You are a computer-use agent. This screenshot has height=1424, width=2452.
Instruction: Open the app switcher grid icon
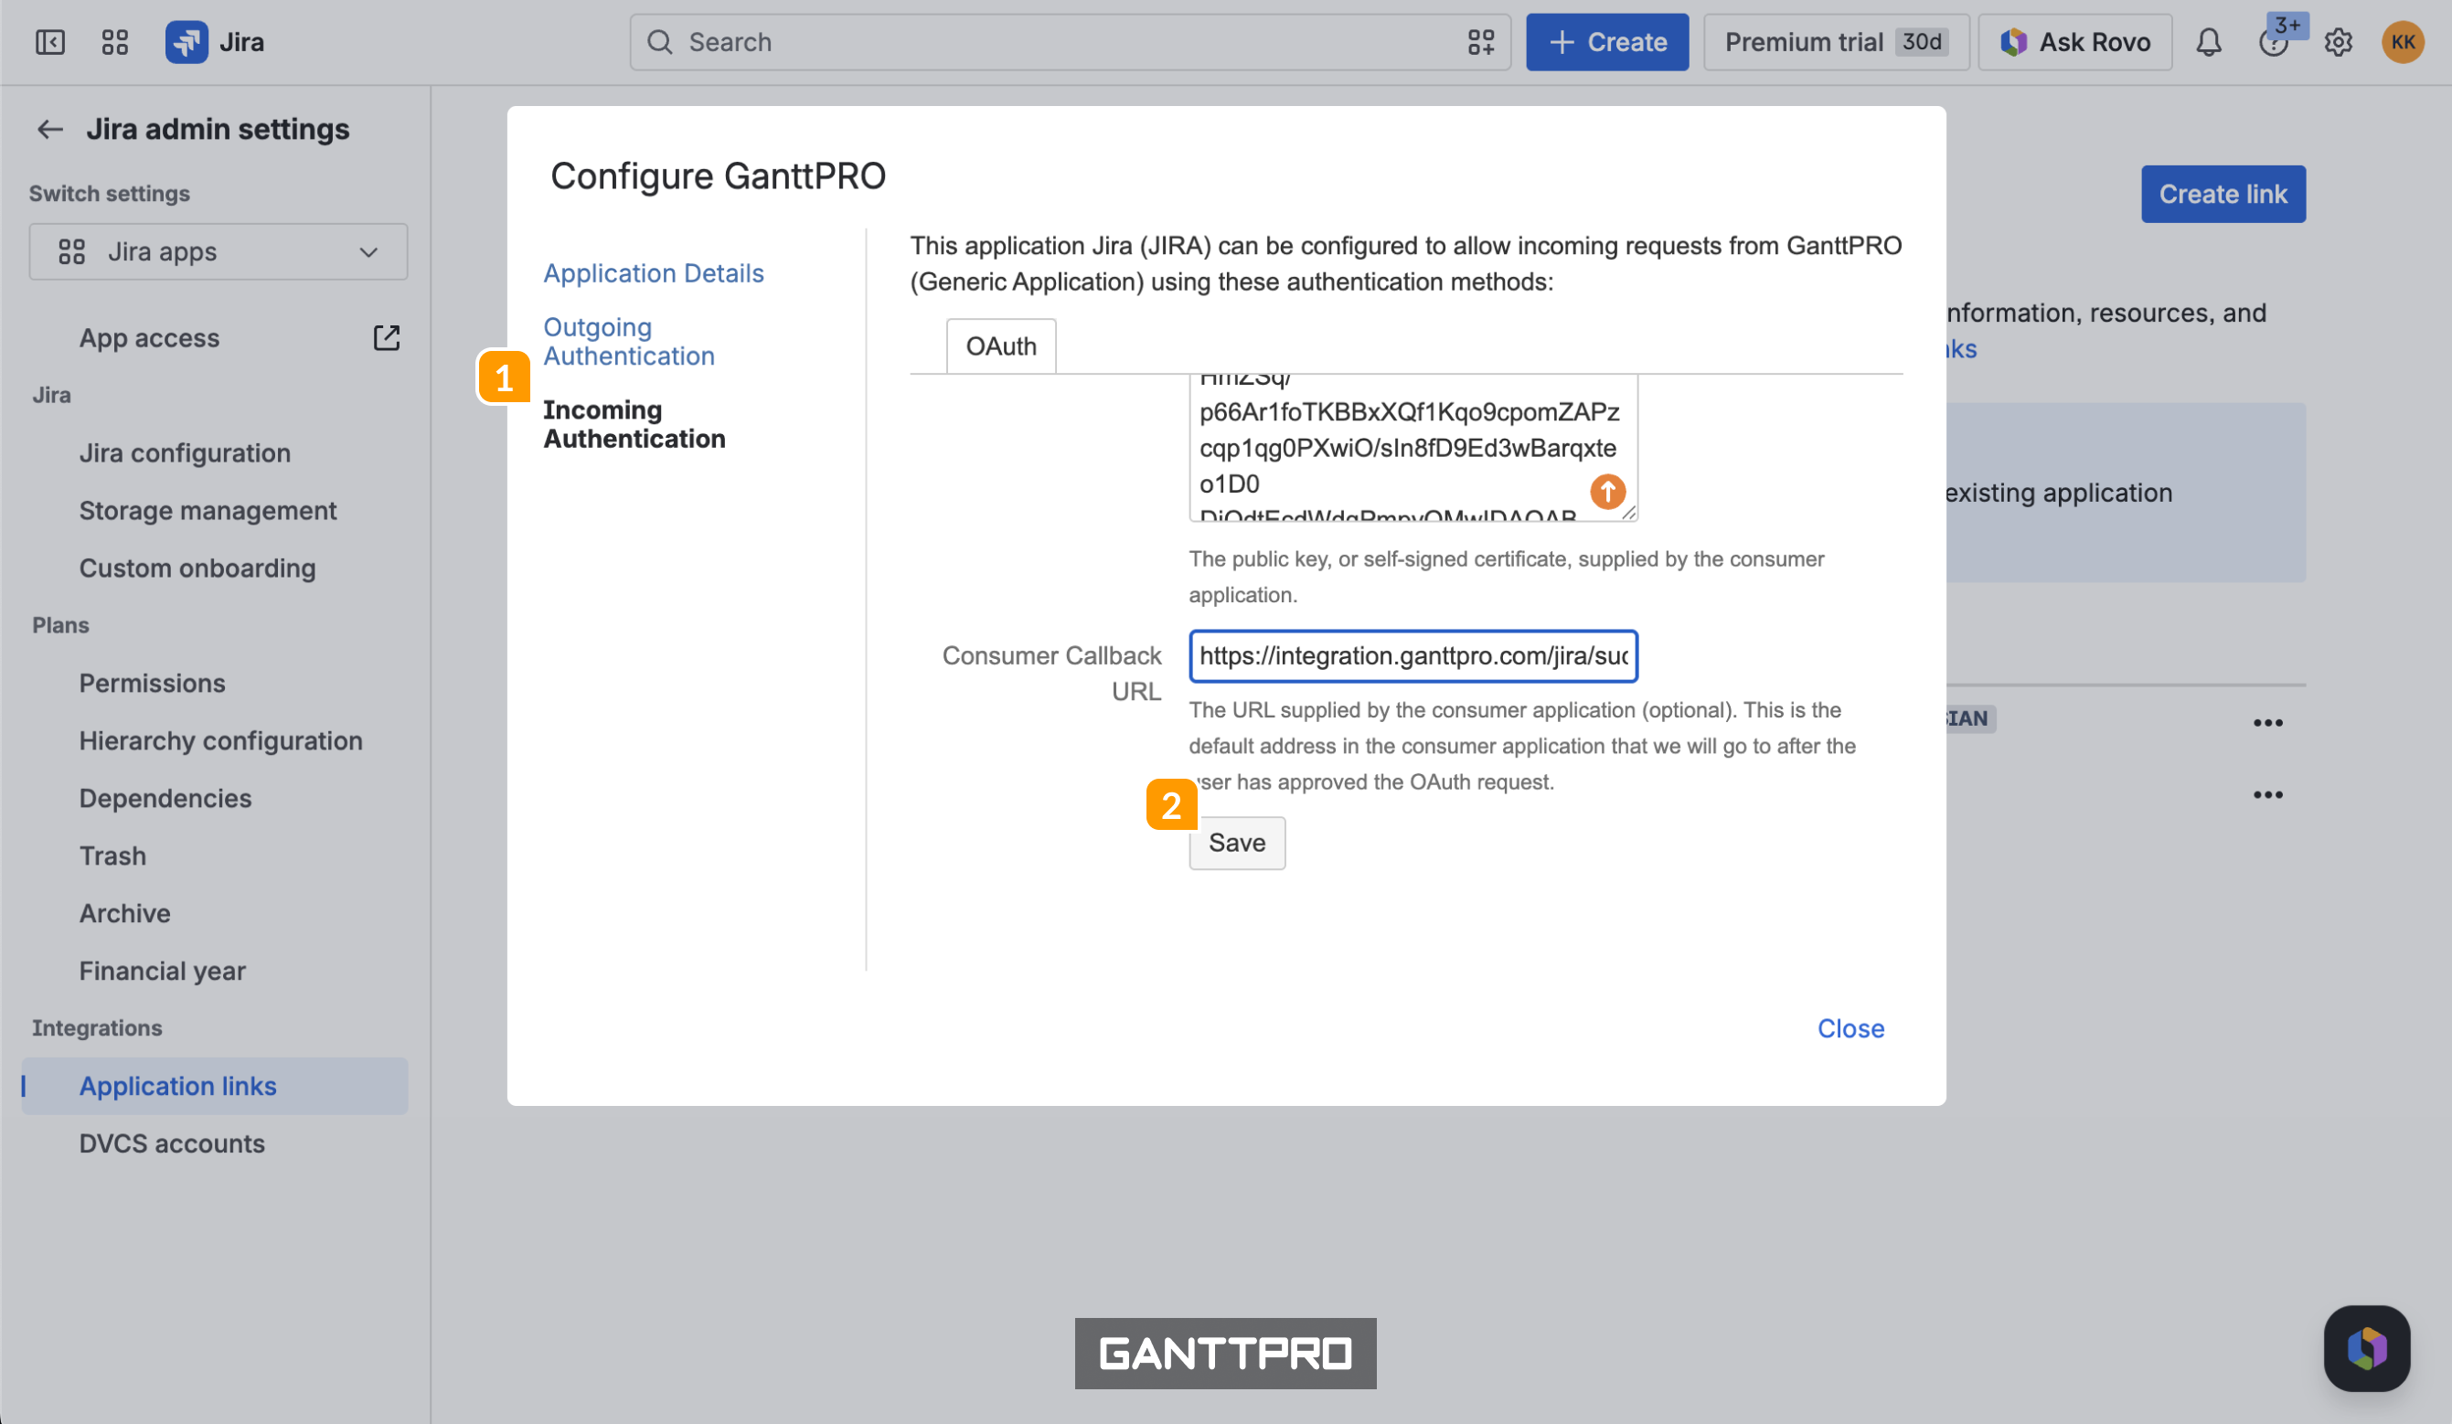point(115,42)
